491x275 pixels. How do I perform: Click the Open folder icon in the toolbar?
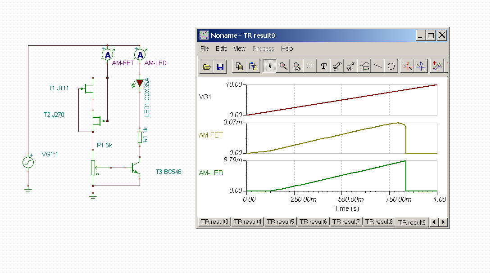click(207, 67)
